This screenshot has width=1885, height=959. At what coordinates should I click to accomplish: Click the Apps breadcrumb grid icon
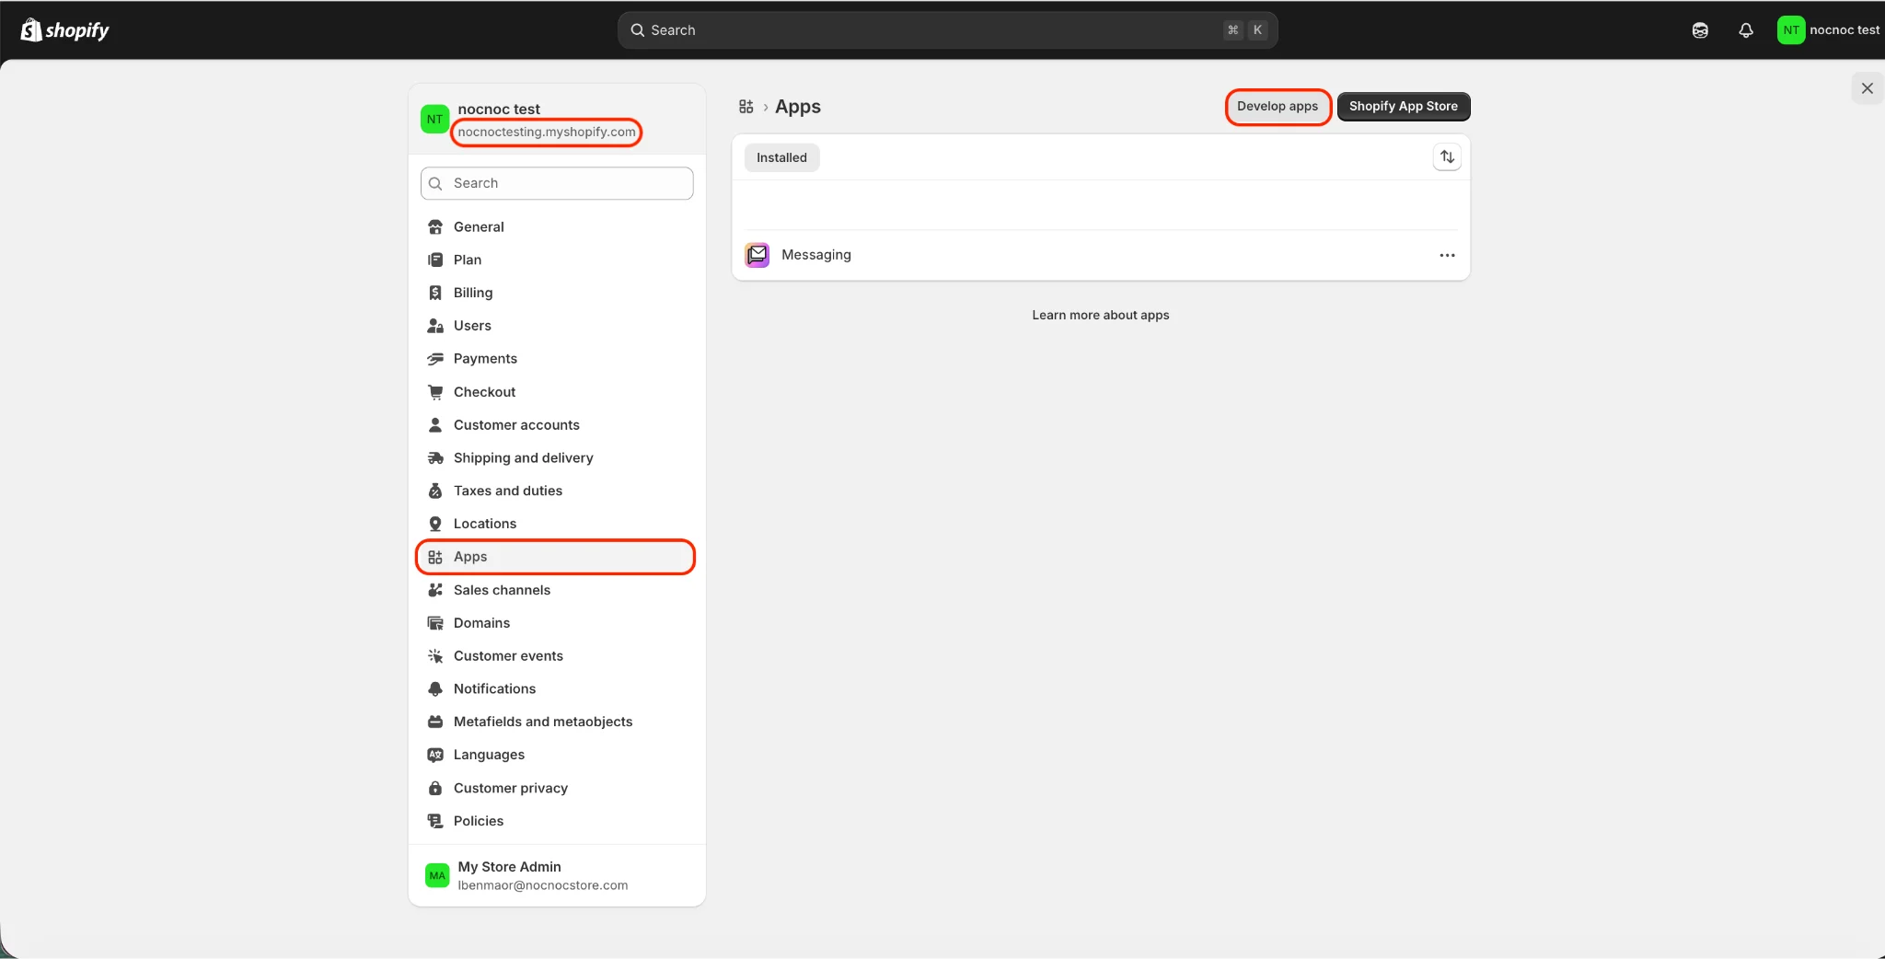pyautogui.click(x=746, y=107)
